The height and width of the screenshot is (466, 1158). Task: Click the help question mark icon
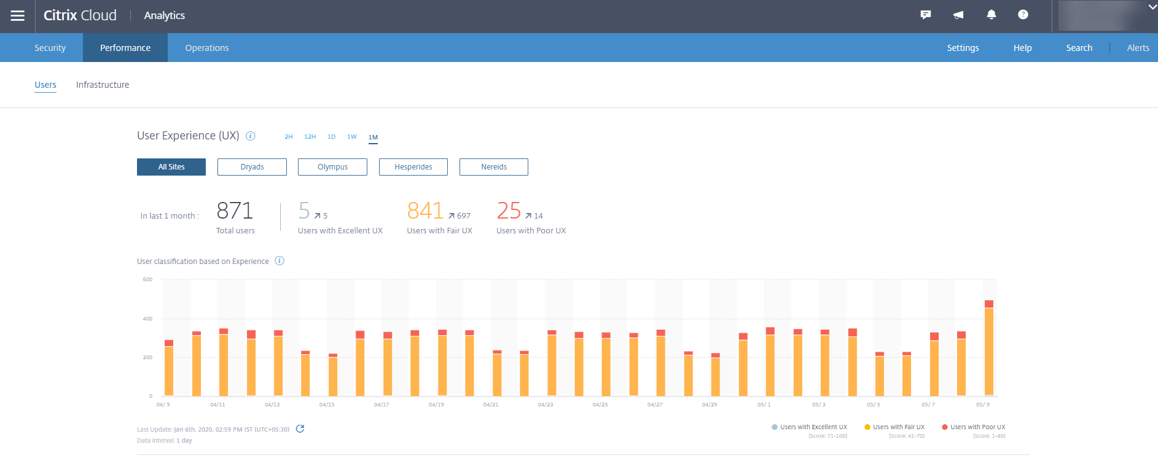coord(1023,15)
